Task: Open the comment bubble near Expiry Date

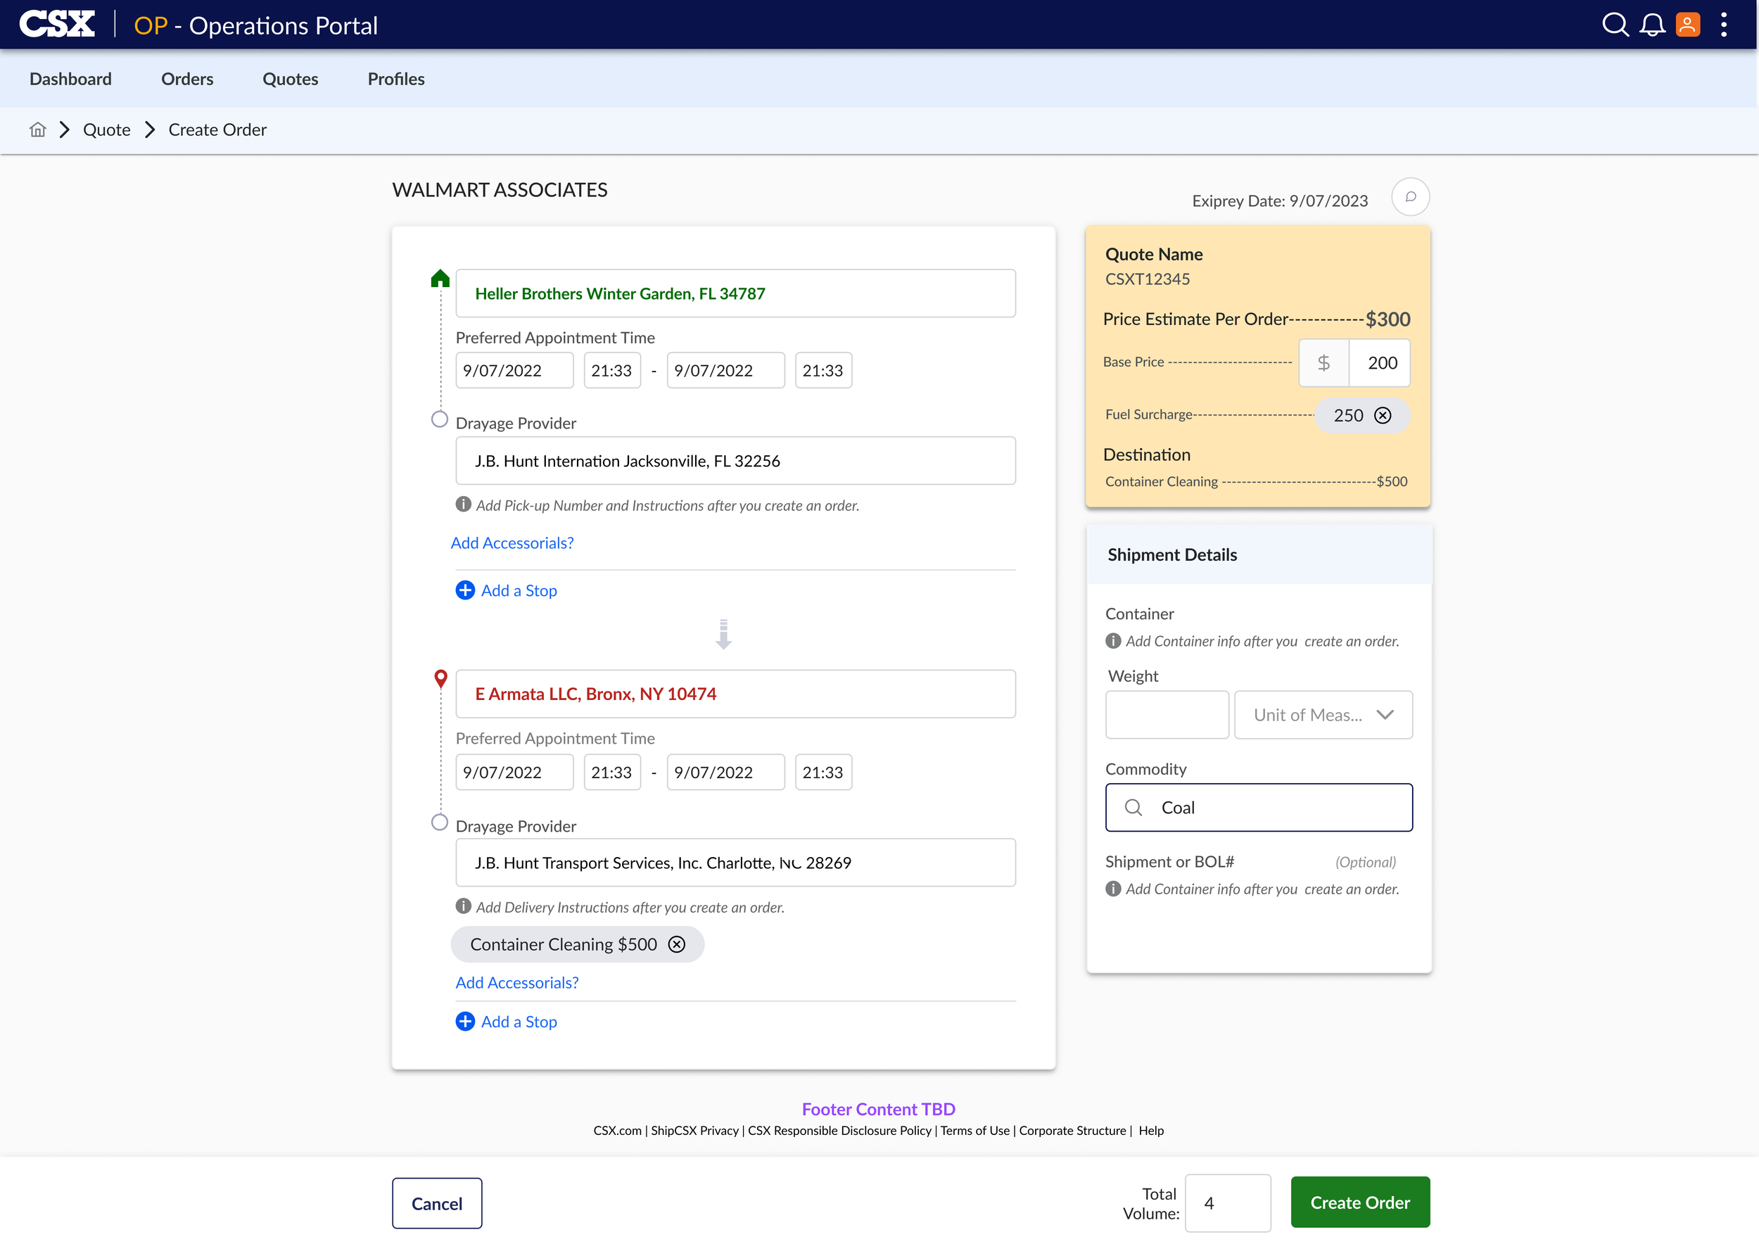Action: (1410, 197)
